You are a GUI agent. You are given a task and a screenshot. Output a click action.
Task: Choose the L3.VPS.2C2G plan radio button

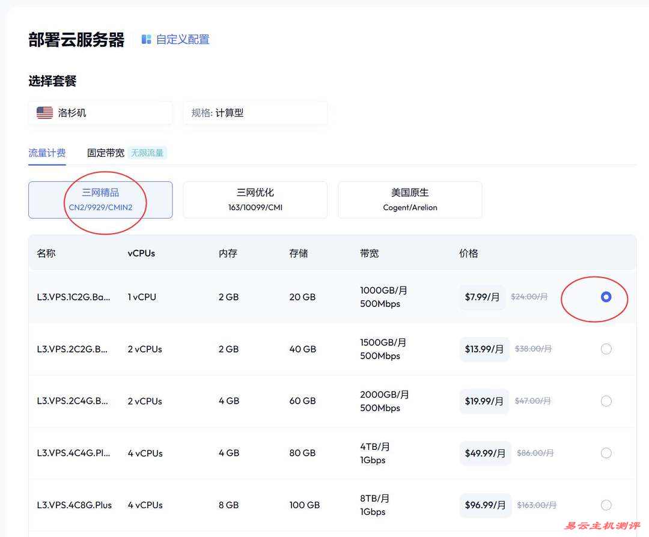click(x=606, y=348)
